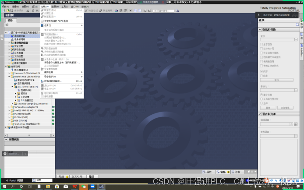Click the 显示/隐藏接口 icon under 在线访问

pos(12,70)
